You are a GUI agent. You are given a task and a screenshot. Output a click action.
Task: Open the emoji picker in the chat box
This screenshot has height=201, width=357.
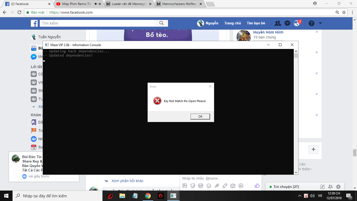coord(209,186)
